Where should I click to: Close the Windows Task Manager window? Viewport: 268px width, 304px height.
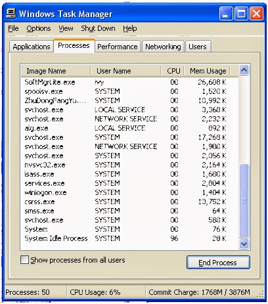pos(257,14)
